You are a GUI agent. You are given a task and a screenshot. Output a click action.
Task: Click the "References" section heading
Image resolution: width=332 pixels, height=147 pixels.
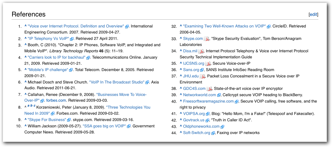(x=29, y=14)
